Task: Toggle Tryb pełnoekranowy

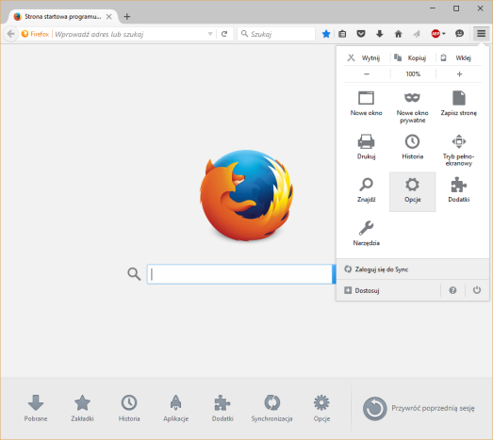Action: pyautogui.click(x=459, y=150)
